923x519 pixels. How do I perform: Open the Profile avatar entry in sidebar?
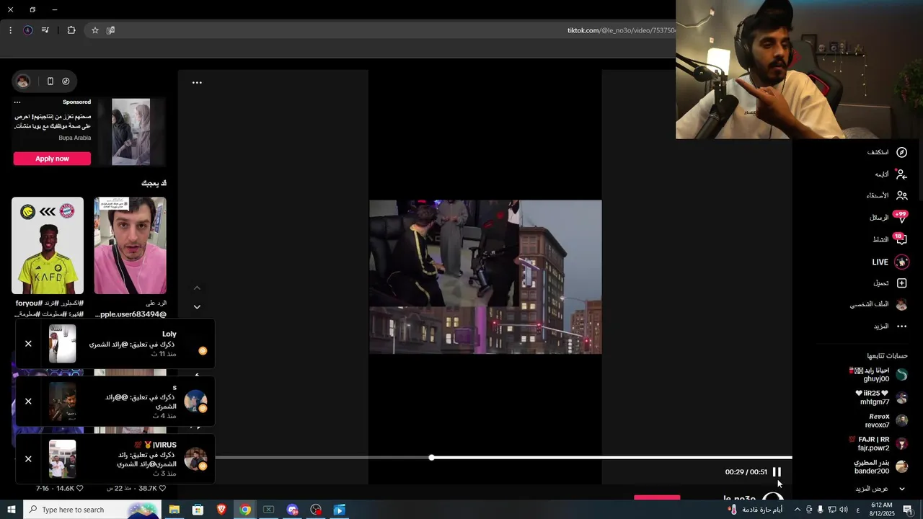pyautogui.click(x=901, y=304)
